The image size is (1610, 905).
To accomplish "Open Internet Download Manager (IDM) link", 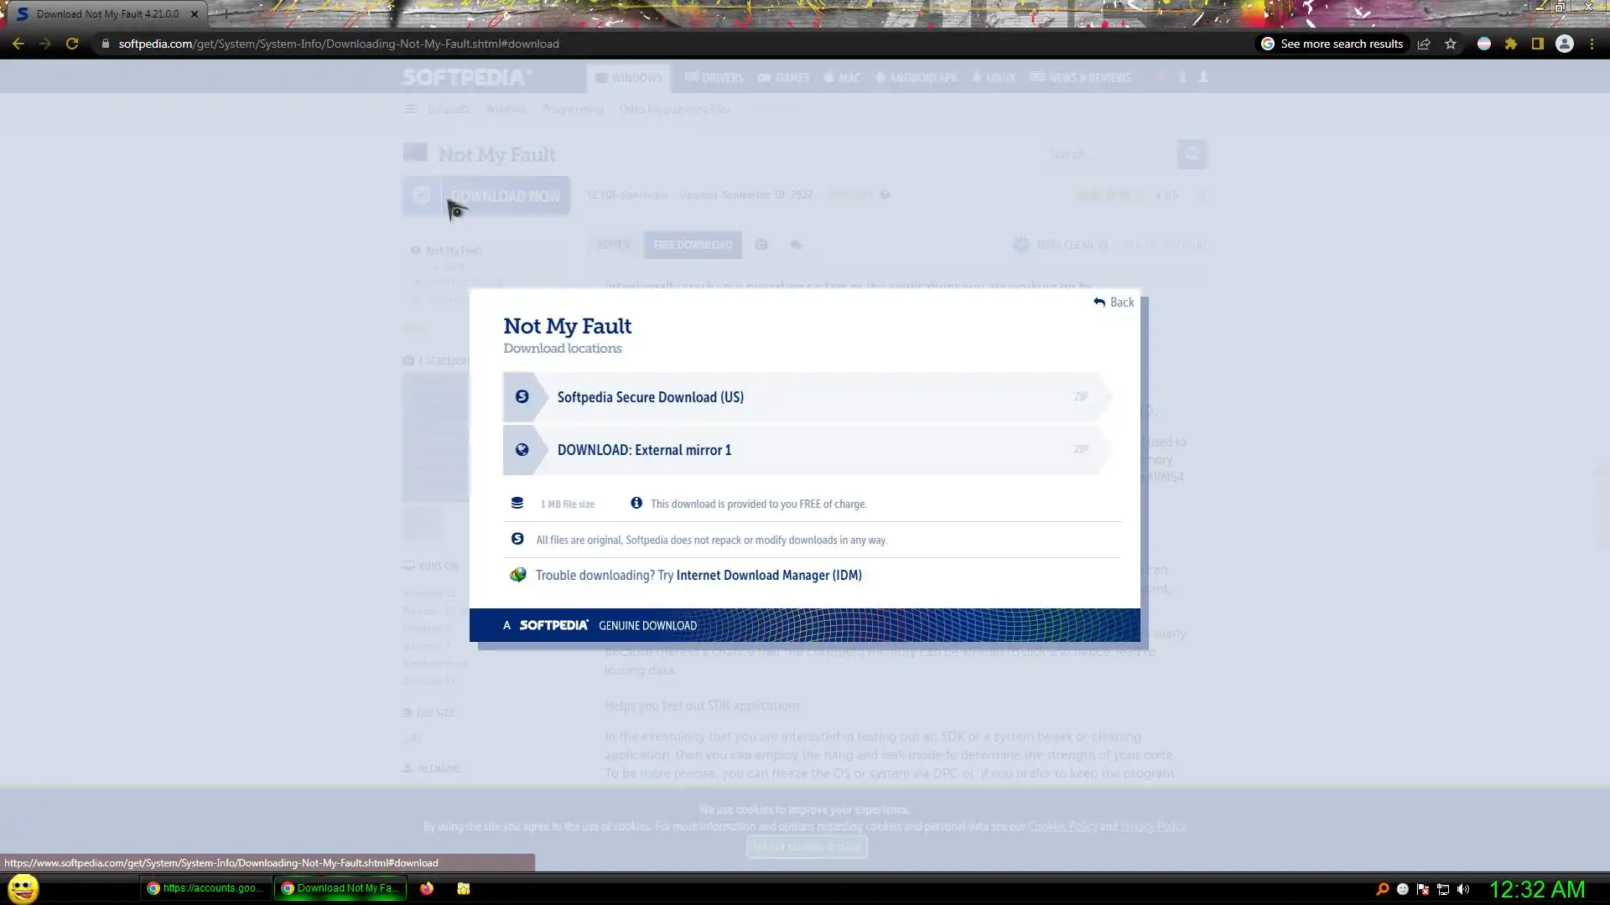I will (768, 576).
